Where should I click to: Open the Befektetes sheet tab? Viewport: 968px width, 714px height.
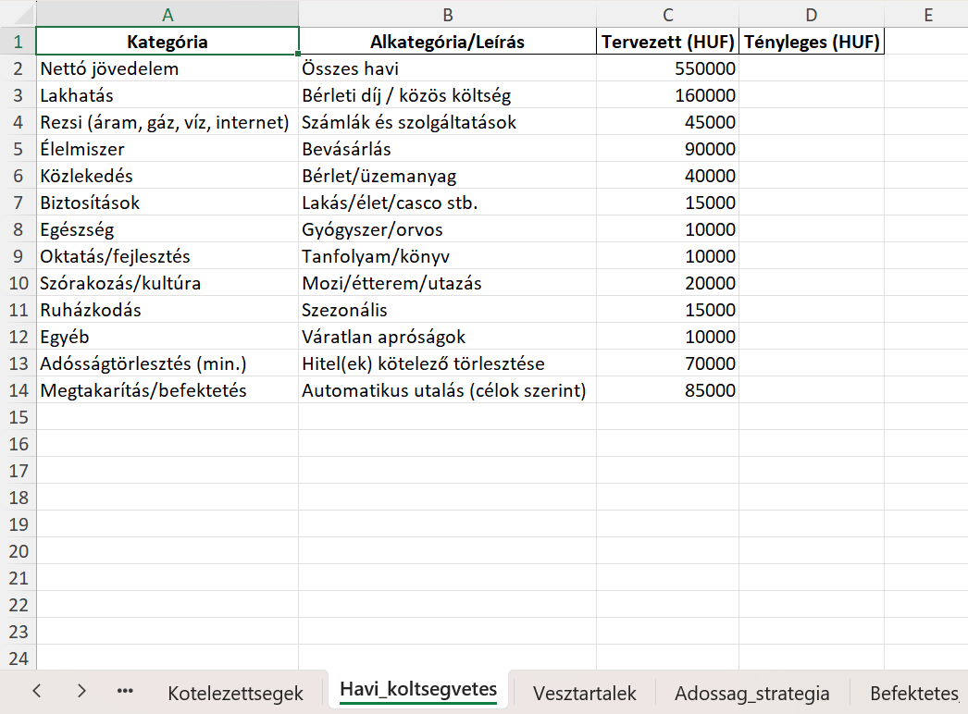(x=913, y=693)
